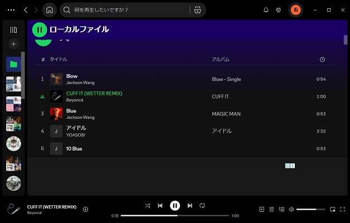Open the orange profile avatar menu
The image size is (350, 223).
(x=296, y=10)
